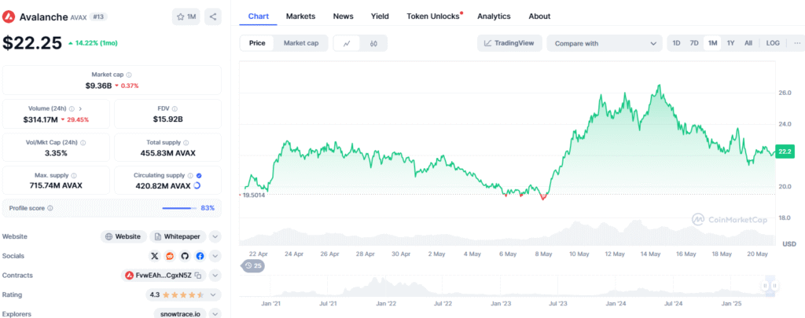Viewport: 805px width, 318px height.
Task: Click the $22.25 price text
Action: point(32,43)
